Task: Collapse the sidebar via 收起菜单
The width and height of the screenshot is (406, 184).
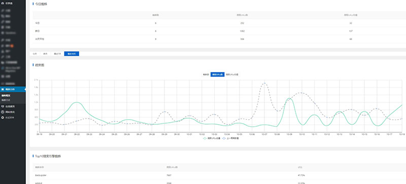Action: click(x=10, y=117)
